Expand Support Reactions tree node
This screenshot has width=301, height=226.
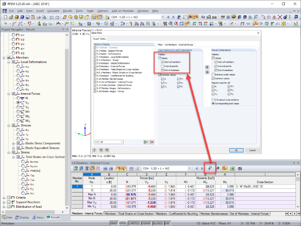point(4,202)
